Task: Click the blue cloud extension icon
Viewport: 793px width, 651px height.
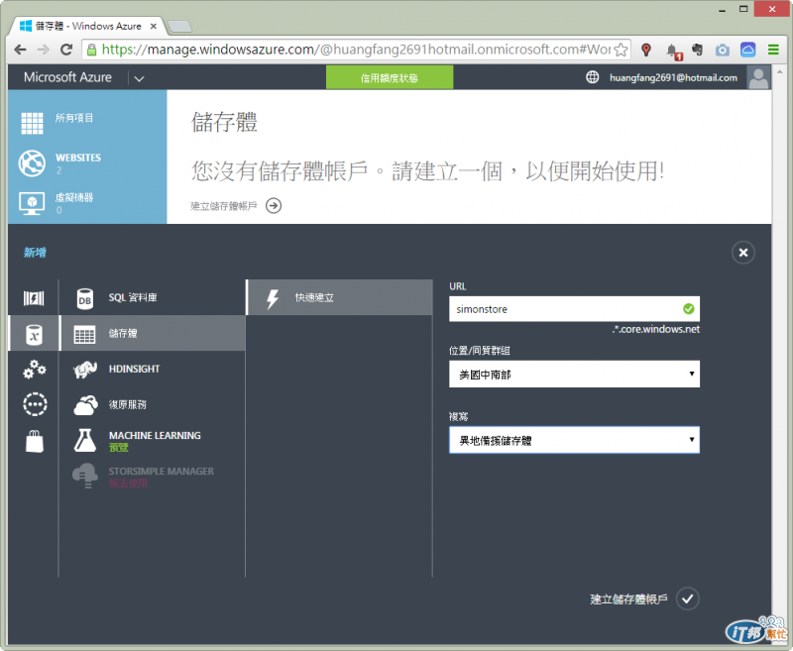Action: (x=748, y=50)
